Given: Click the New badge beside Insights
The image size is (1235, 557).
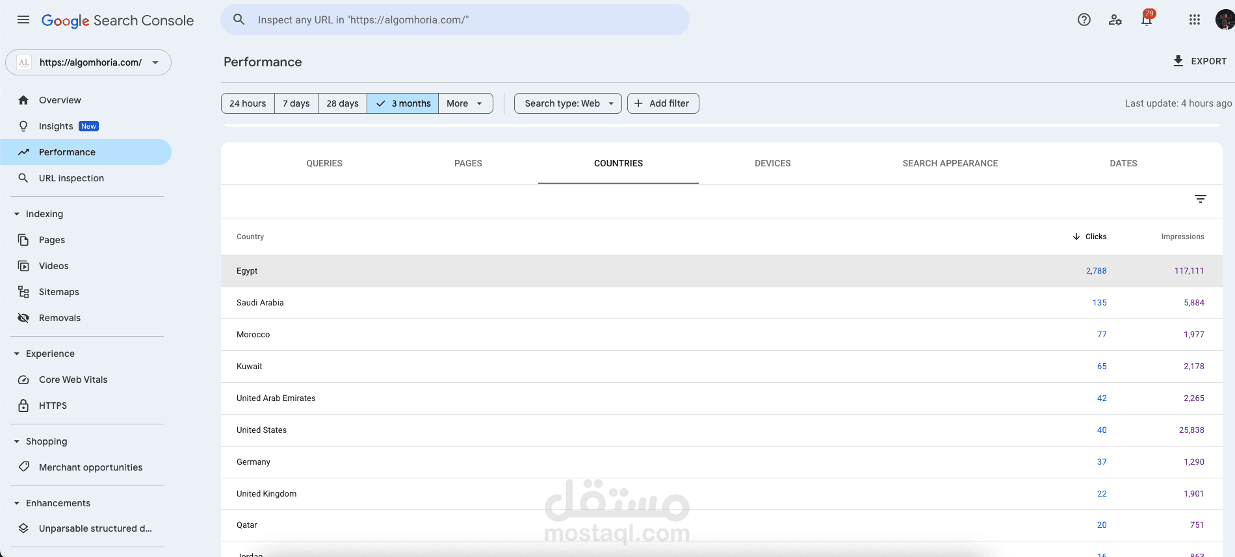Looking at the screenshot, I should 88,126.
